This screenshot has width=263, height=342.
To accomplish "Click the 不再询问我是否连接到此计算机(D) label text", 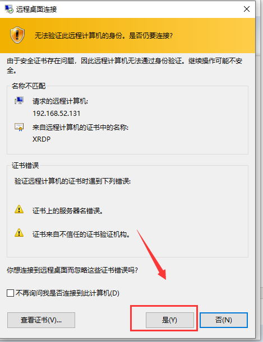I will tap(67, 293).
